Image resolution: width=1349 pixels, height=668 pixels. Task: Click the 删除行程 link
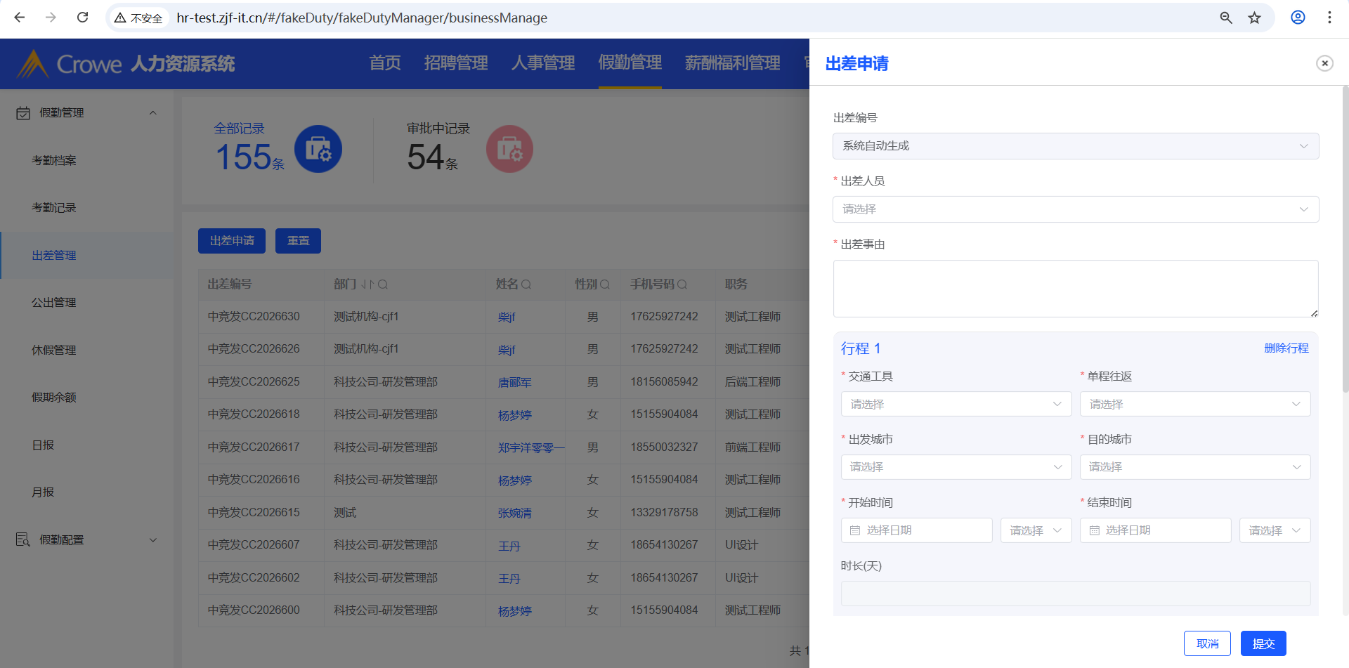[x=1286, y=348]
